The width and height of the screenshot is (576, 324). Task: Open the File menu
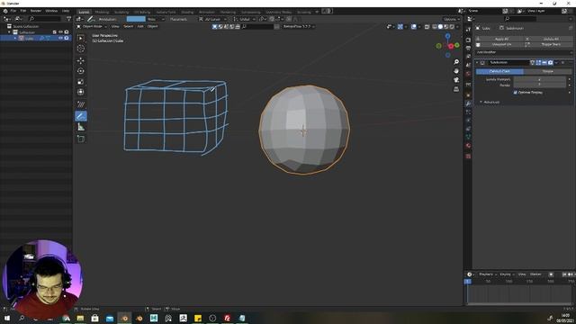pyautogui.click(x=13, y=11)
